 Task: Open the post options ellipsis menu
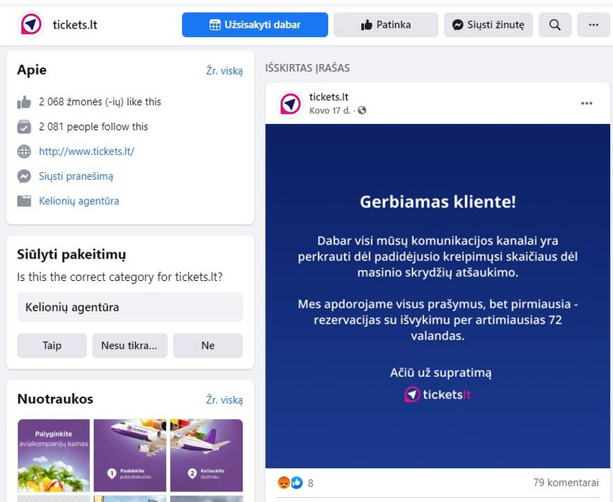point(586,103)
